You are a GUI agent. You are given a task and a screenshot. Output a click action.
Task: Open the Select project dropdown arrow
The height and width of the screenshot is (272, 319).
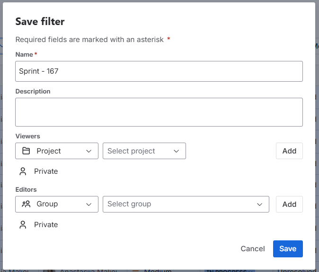click(176, 151)
